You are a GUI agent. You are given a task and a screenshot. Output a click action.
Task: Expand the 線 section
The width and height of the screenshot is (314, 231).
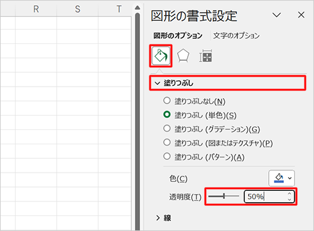pos(163,218)
